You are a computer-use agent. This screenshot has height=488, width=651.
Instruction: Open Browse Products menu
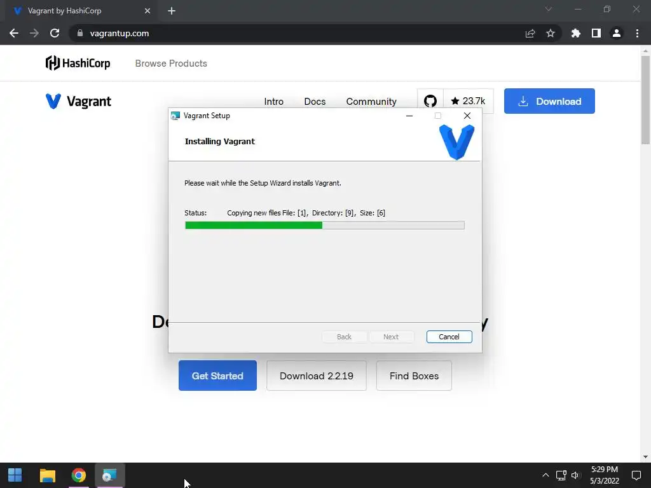(171, 64)
